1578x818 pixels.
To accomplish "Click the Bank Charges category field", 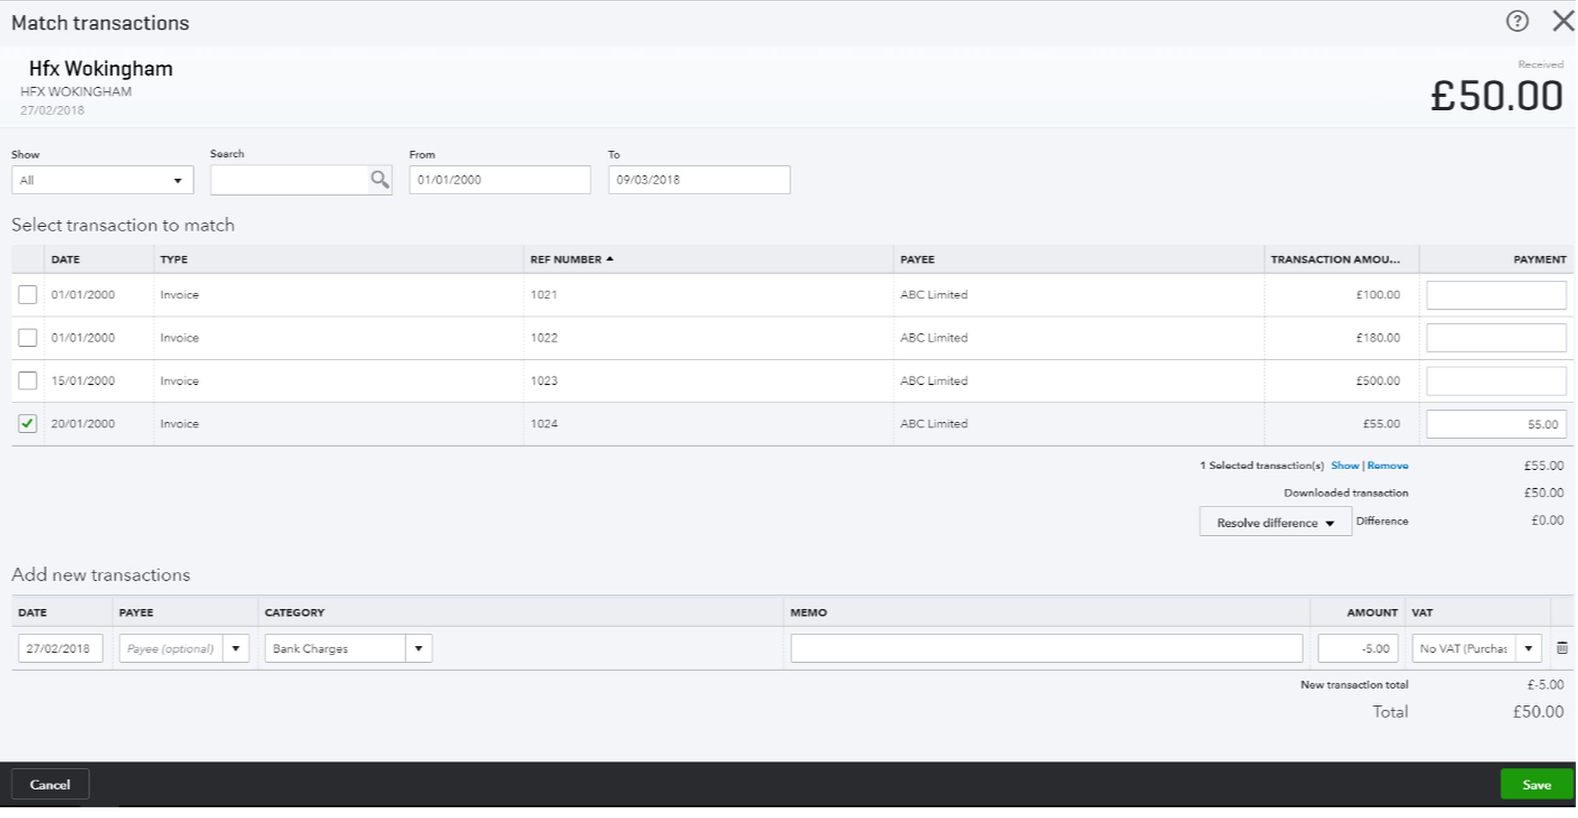I will coord(335,648).
